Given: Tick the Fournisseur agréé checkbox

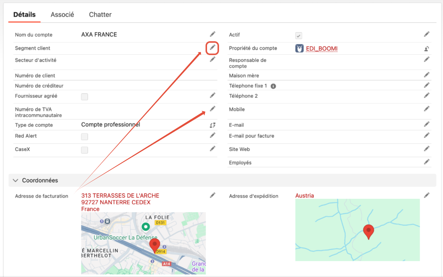Looking at the screenshot, I should [x=84, y=97].
